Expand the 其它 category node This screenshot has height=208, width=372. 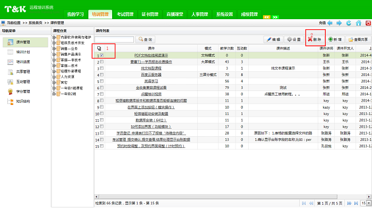[x=54, y=82]
